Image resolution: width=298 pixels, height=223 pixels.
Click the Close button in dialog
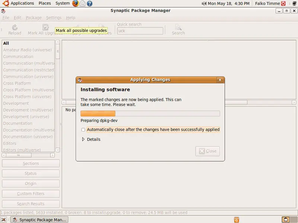click(207, 151)
